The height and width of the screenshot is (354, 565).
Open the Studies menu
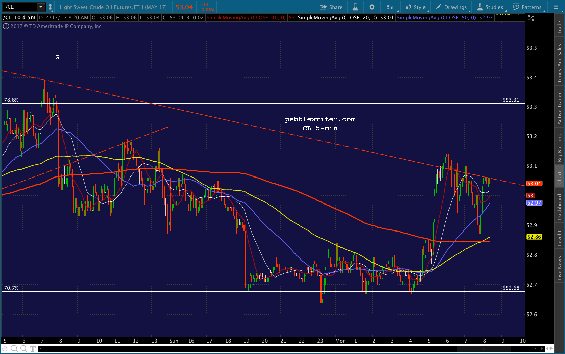490,7
